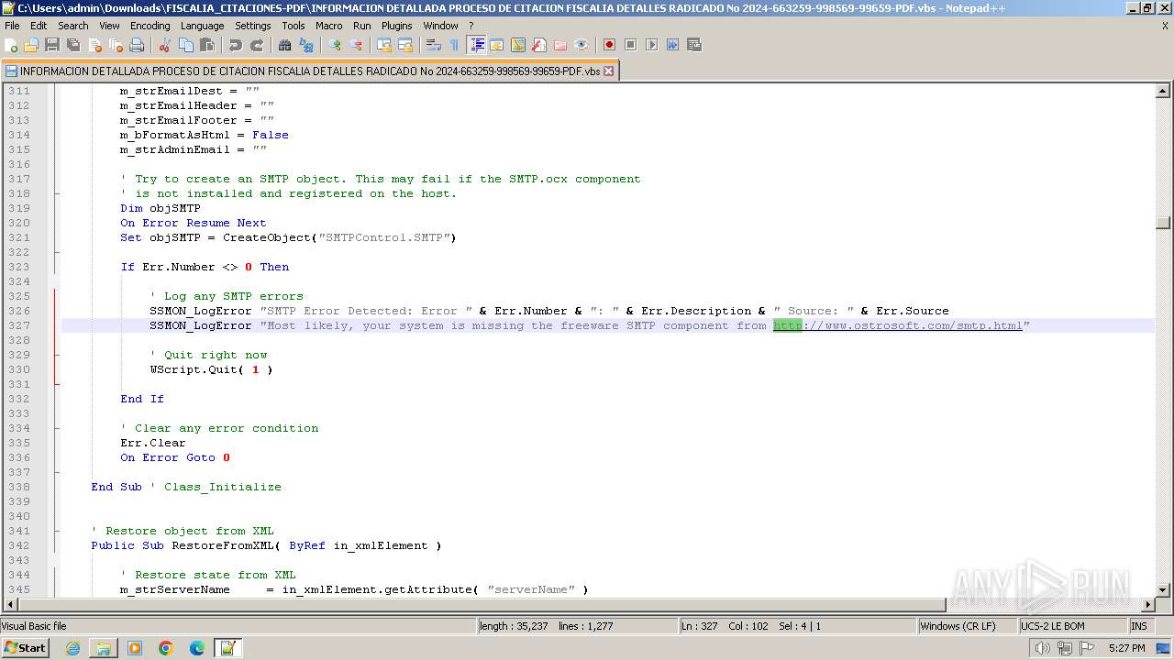Run the macro multiple times
The height and width of the screenshot is (660, 1174).
(672, 45)
